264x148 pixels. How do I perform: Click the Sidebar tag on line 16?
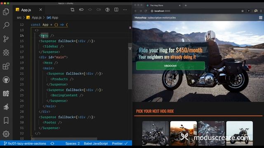[51, 46]
